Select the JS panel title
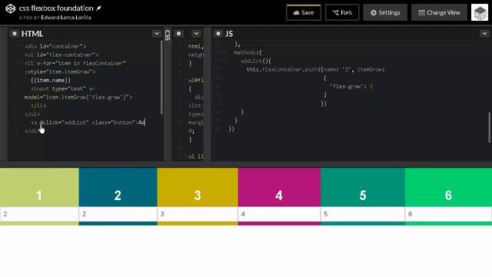492x277 pixels. click(229, 34)
